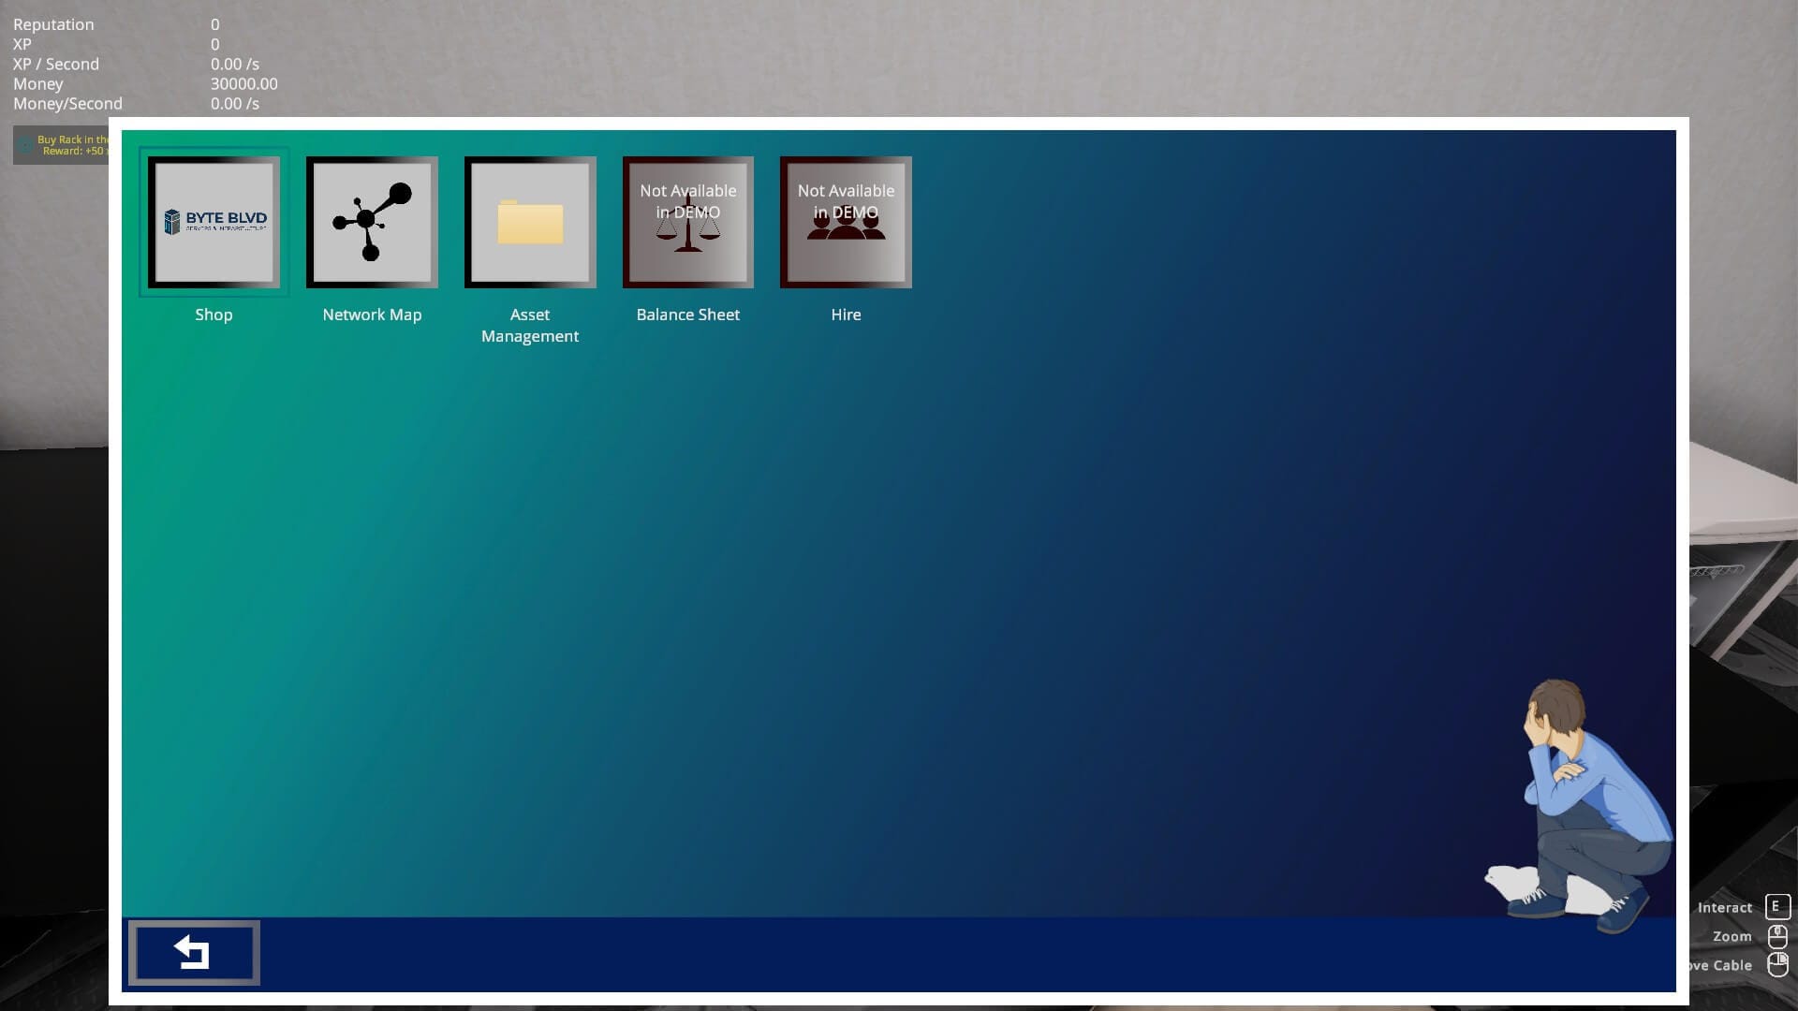Click the 'Shop' label text
Image resolution: width=1798 pixels, height=1011 pixels.
click(214, 315)
